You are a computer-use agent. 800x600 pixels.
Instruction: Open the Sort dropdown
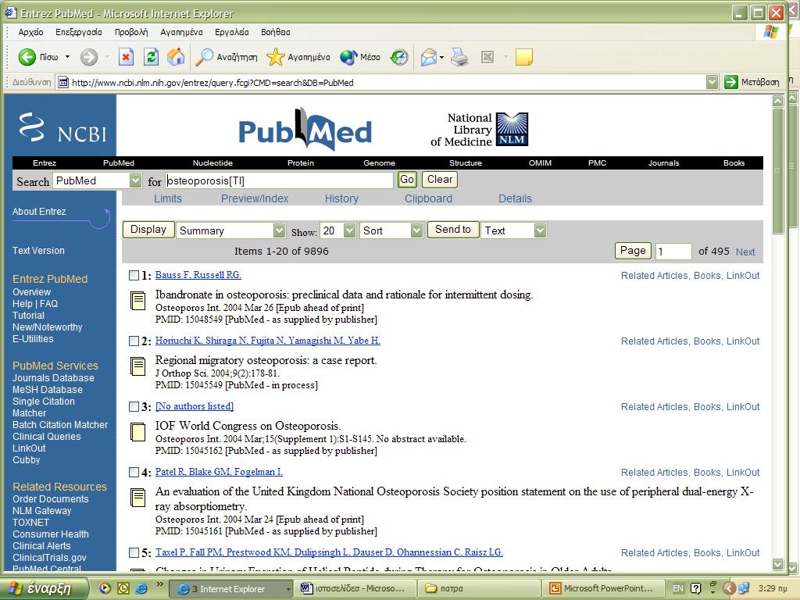(x=417, y=230)
